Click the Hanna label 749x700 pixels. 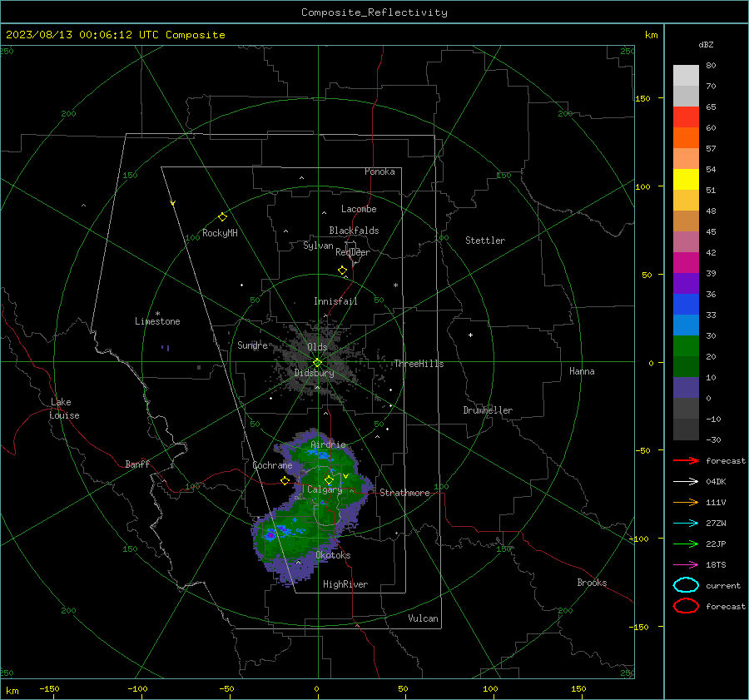[x=582, y=371]
